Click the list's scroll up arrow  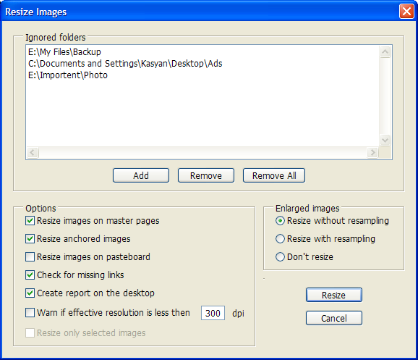point(385,52)
